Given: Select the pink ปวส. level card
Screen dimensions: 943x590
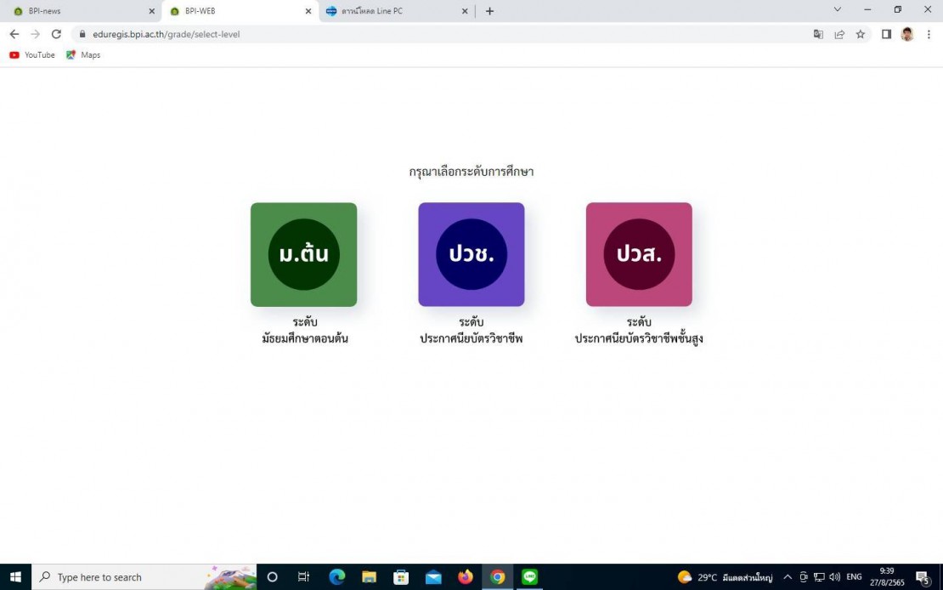Looking at the screenshot, I should click(x=639, y=255).
